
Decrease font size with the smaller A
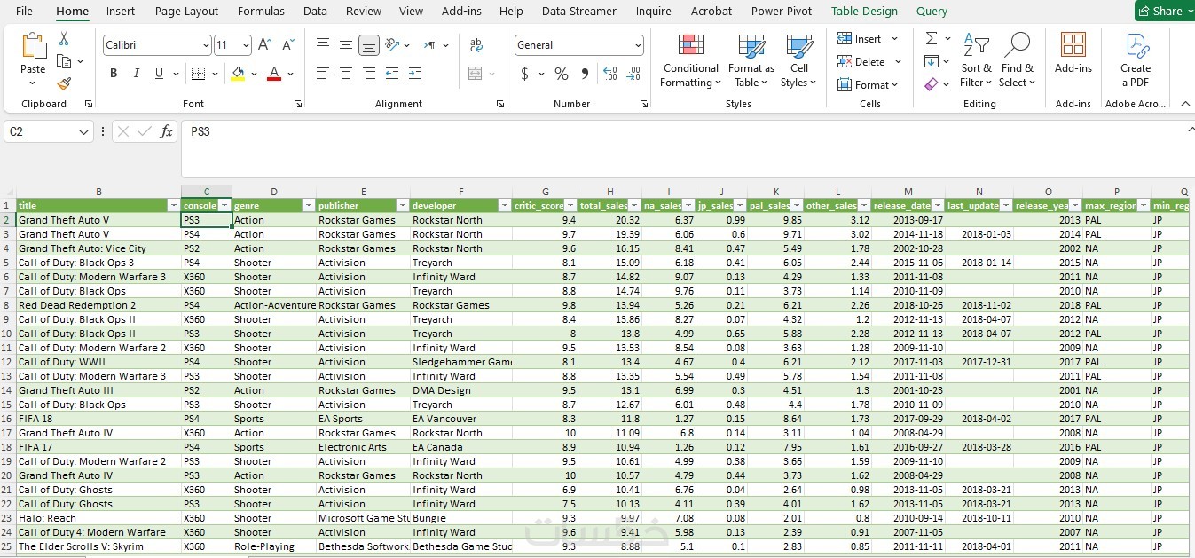click(x=287, y=44)
